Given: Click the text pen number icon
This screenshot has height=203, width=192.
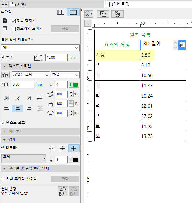Looking at the screenshot, I should pyautogui.click(x=51, y=85).
